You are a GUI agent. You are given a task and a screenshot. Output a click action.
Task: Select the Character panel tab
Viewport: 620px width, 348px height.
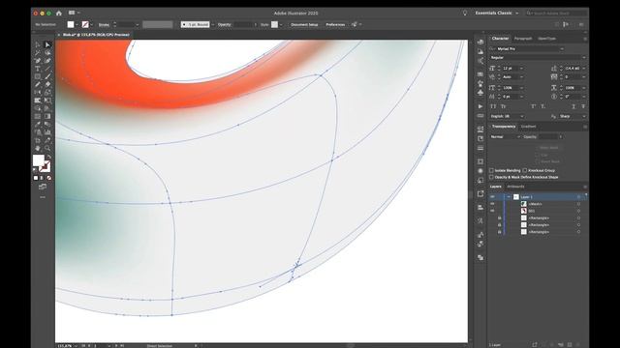click(x=500, y=39)
